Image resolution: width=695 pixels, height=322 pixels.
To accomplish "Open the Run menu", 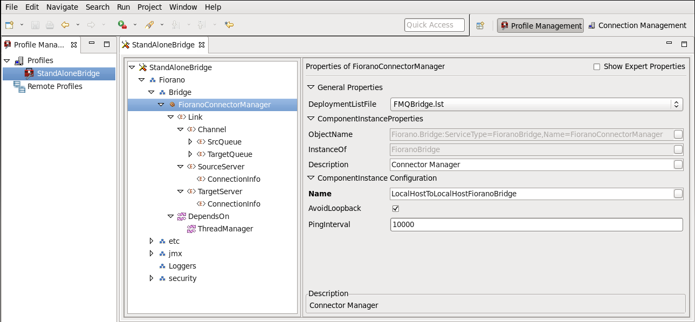I will (123, 7).
